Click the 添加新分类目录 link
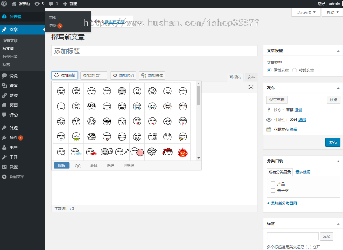343x250 pixels. point(282,204)
